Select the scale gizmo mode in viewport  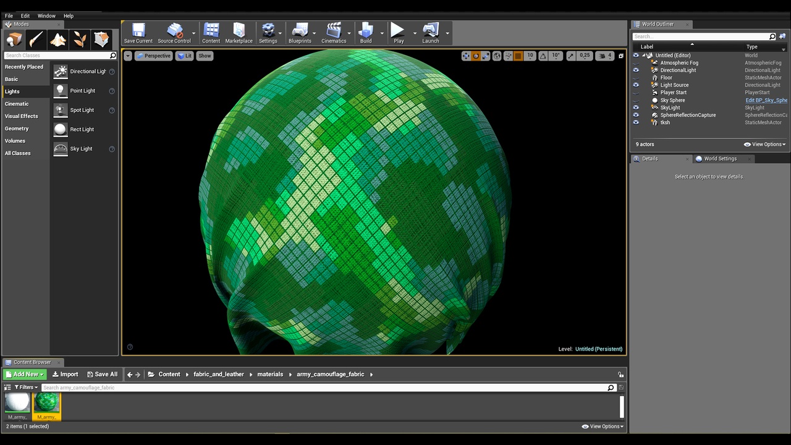coord(486,56)
